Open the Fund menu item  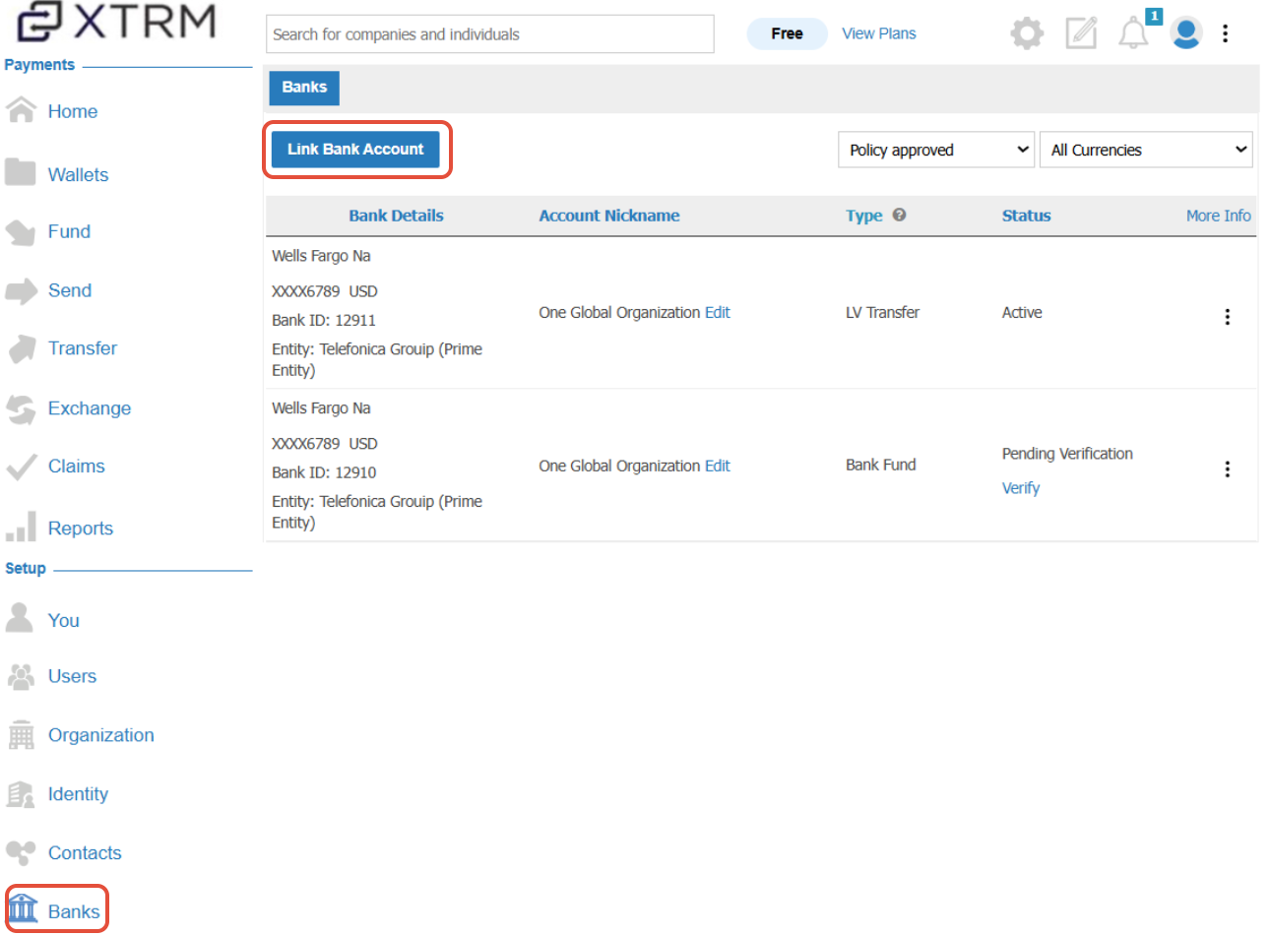coord(69,231)
